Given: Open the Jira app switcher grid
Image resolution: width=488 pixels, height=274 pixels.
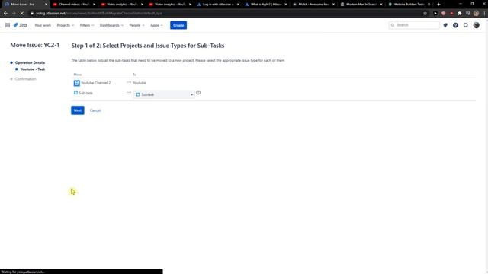Looking at the screenshot, I should 8,25.
